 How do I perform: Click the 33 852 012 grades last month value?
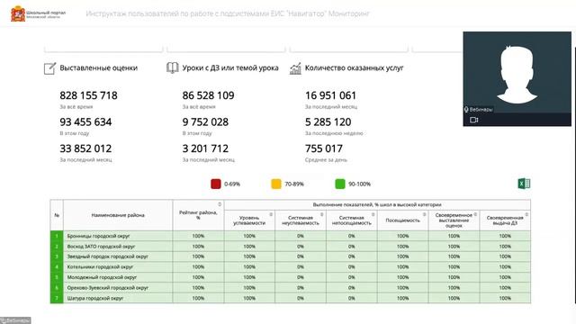coord(85,148)
